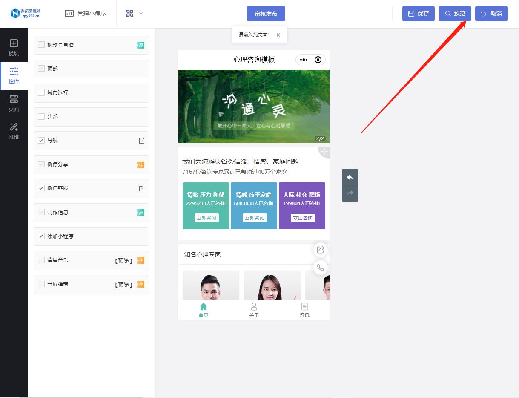The width and height of the screenshot is (519, 398).
Task: Undo the last change with back arrow
Action: click(350, 177)
